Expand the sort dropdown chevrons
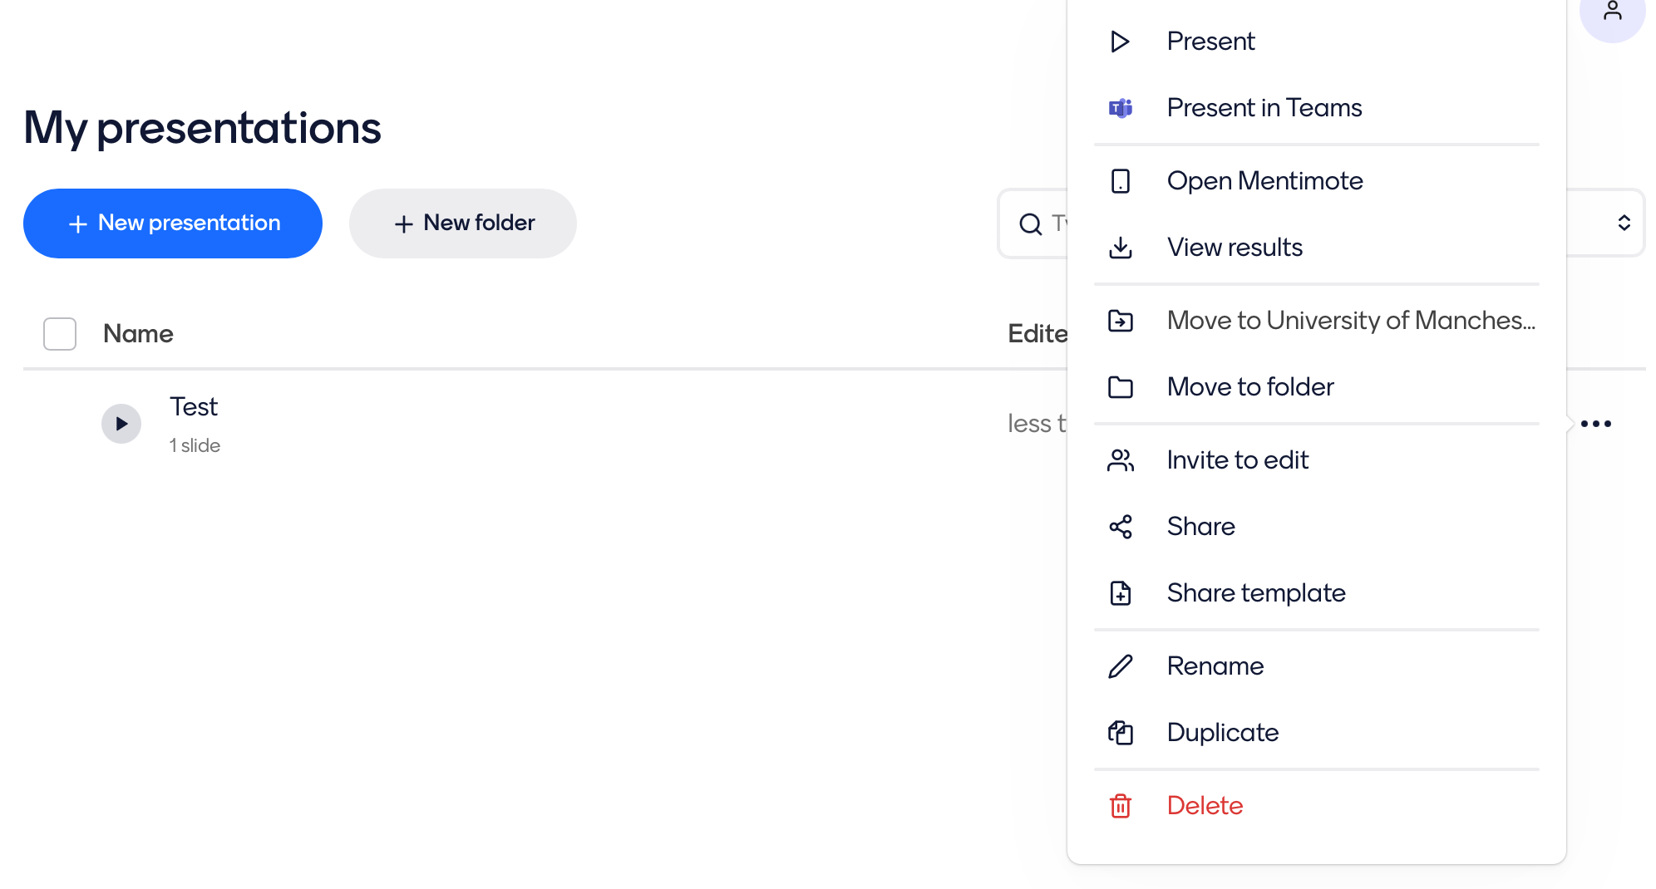1656x889 pixels. click(1623, 223)
